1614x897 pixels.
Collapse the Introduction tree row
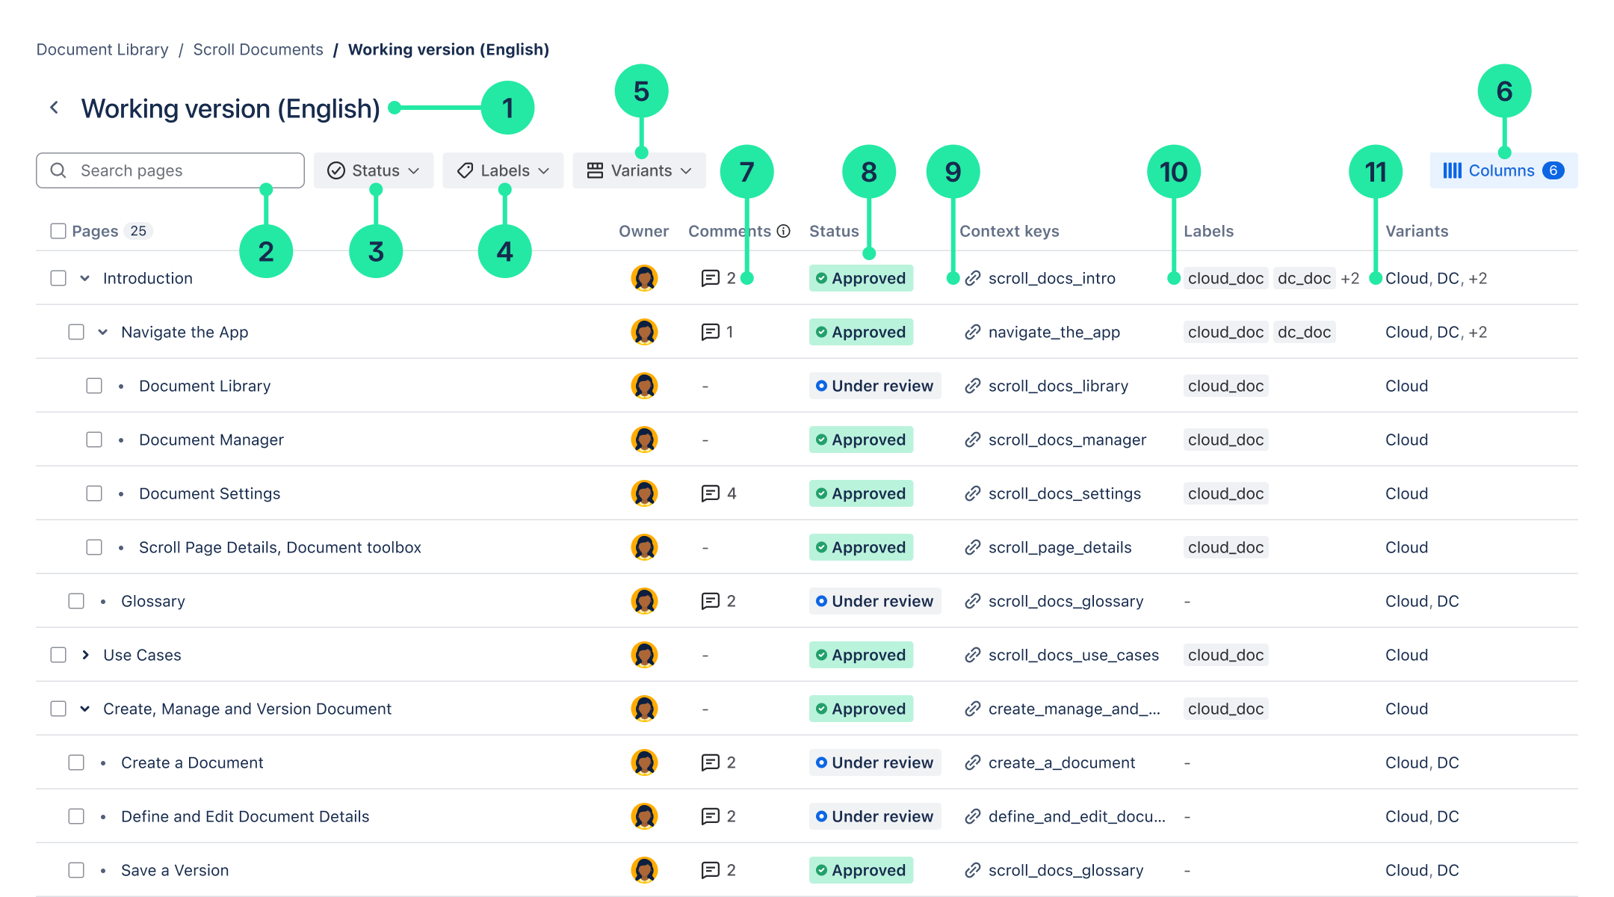[85, 278]
